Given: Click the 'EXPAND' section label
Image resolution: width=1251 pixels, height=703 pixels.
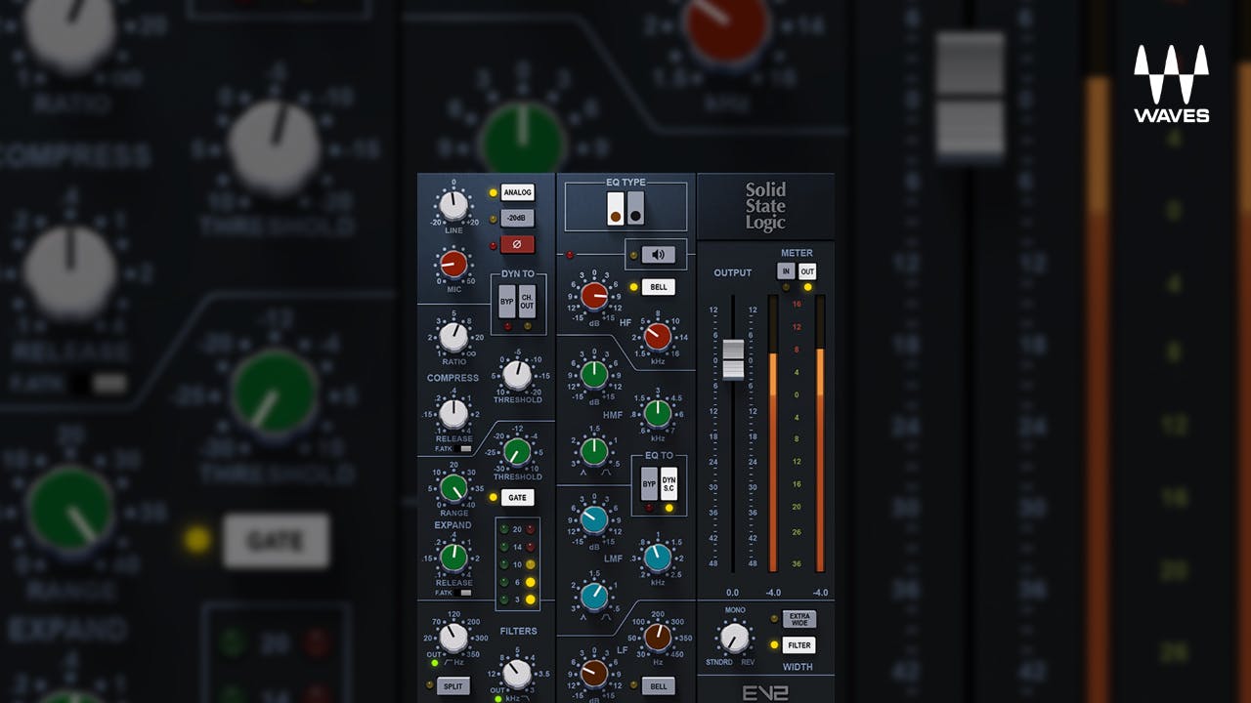Looking at the screenshot, I should (x=453, y=525).
